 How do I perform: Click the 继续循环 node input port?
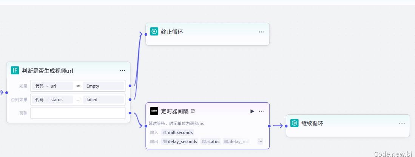(x=286, y=126)
